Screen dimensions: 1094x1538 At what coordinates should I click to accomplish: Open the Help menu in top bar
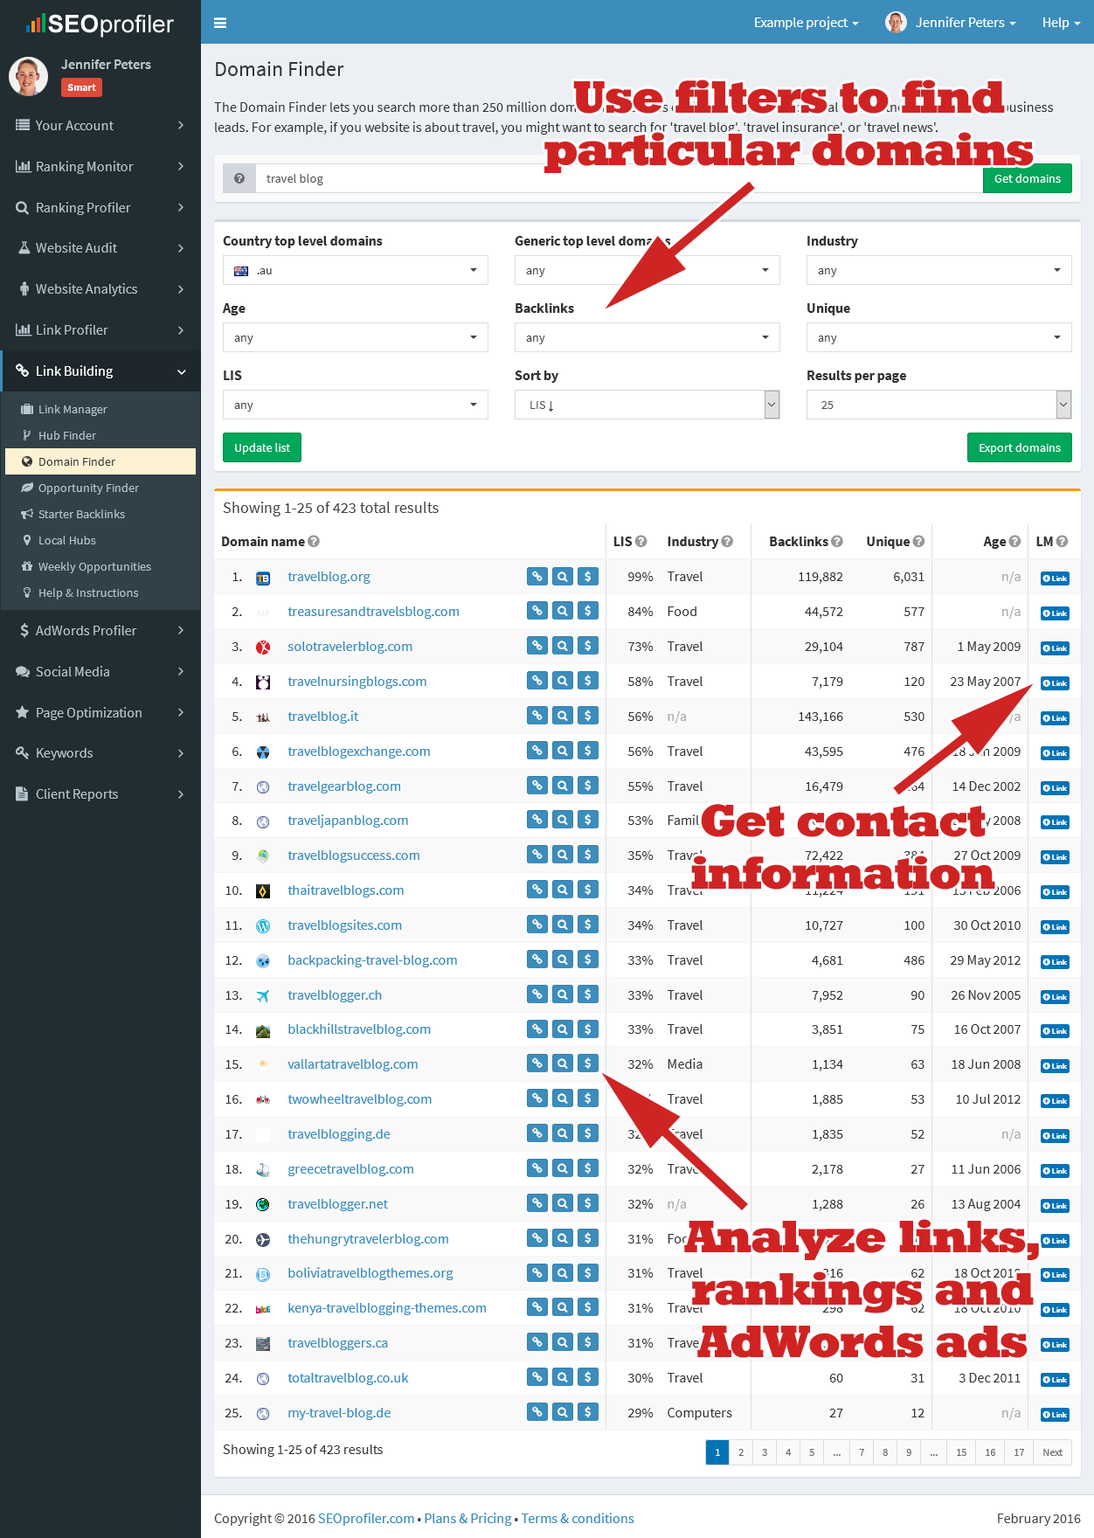(x=1061, y=23)
